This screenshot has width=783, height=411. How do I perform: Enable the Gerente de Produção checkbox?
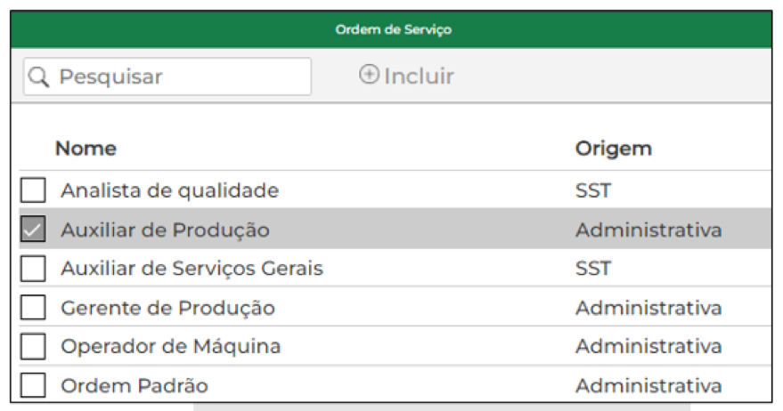(x=33, y=307)
